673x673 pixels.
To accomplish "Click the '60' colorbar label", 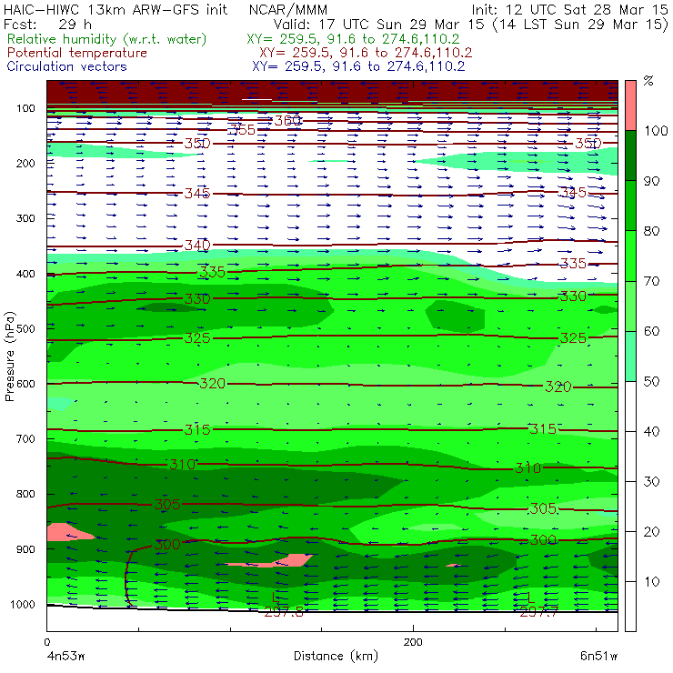I will [651, 331].
